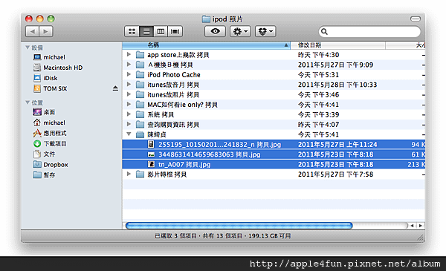Click the Spotlight search field
446x271 pixels.
click(369, 31)
